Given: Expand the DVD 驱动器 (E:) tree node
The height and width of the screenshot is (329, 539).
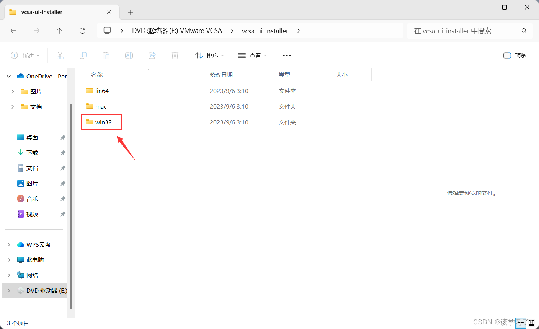Looking at the screenshot, I should 9,290.
